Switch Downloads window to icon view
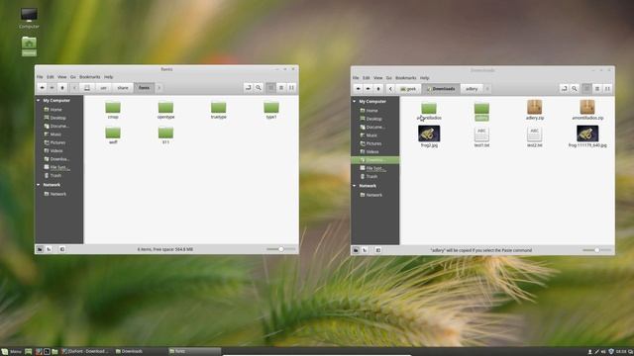 pyautogui.click(x=586, y=89)
